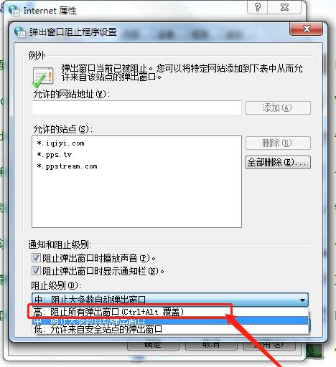Click the 全部删除 button
336x367 pixels.
278,163
